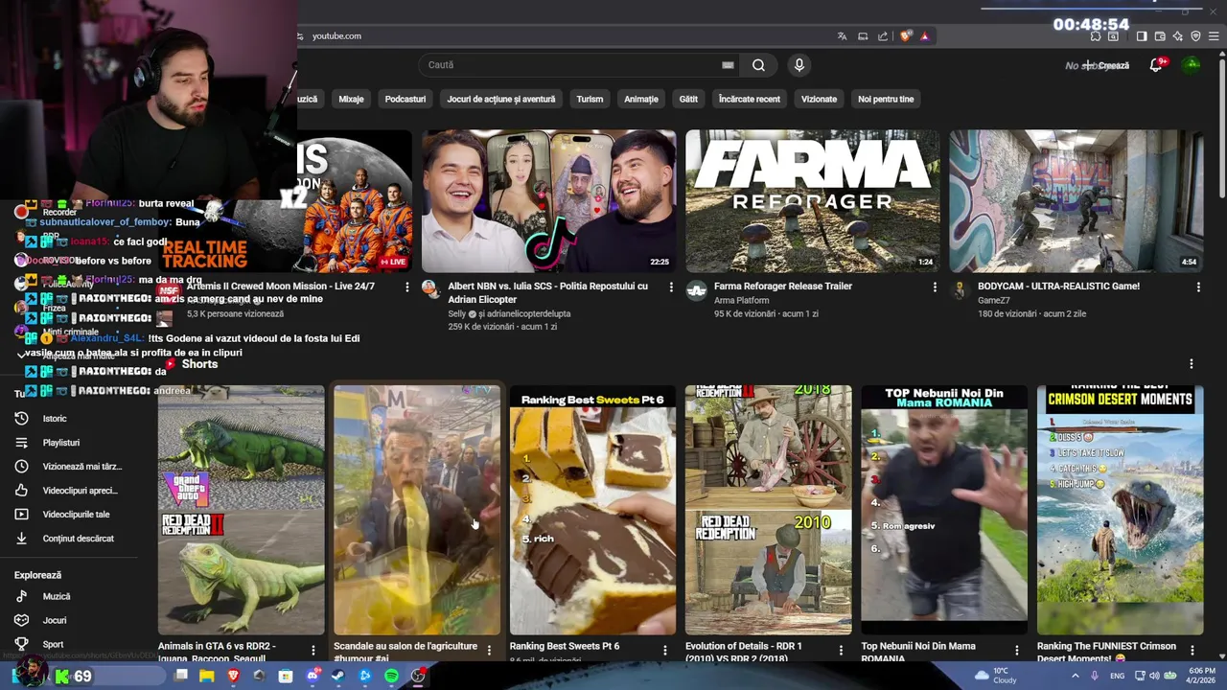Open Spotify from the taskbar
This screenshot has height=690, width=1227.
391,677
